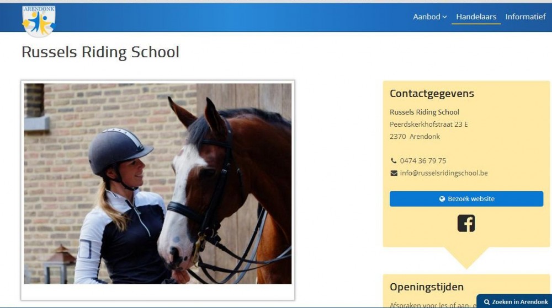552x308 pixels.
Task: Open the Informatief menu item
Action: click(526, 17)
